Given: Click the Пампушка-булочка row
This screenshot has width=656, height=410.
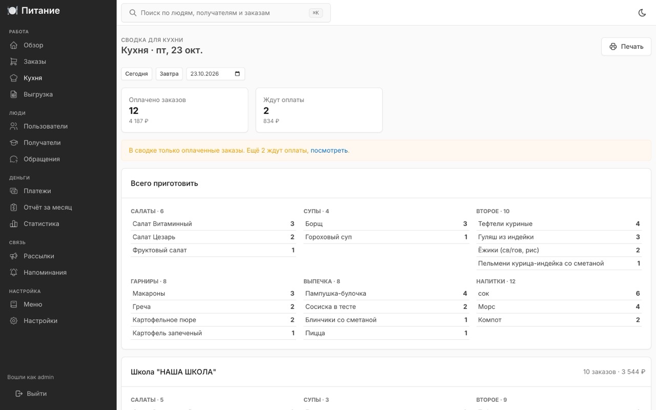Looking at the screenshot, I should 386,294.
